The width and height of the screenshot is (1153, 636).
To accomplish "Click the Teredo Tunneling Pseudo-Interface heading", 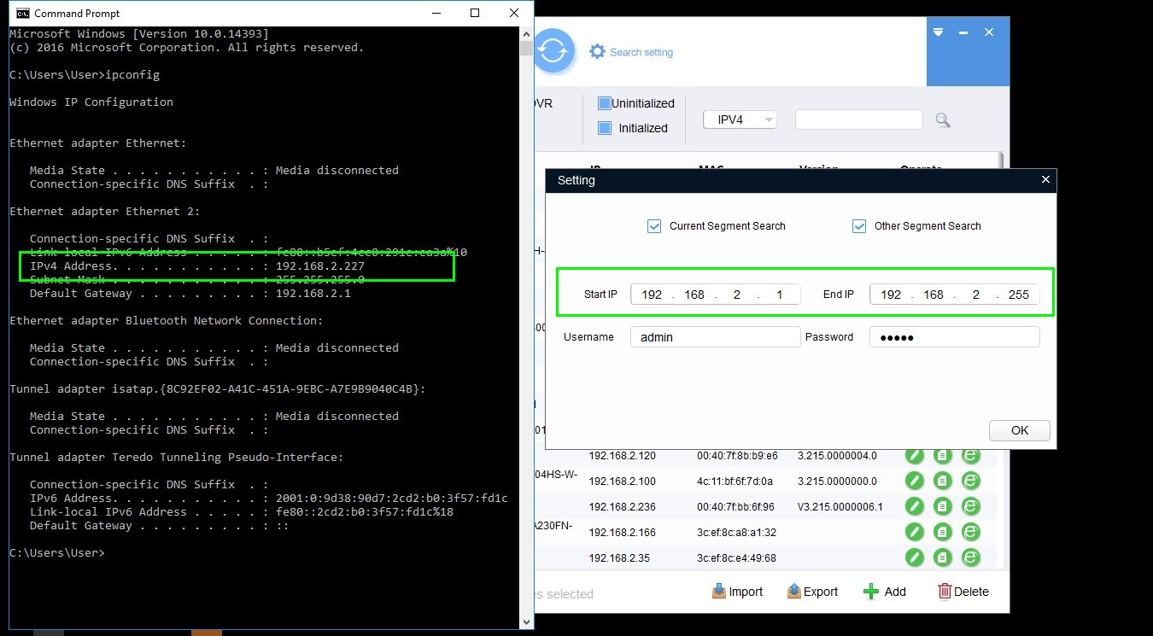I will click(x=177, y=458).
